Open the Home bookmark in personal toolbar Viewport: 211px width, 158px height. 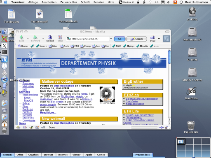pyautogui.click(x=23, y=46)
